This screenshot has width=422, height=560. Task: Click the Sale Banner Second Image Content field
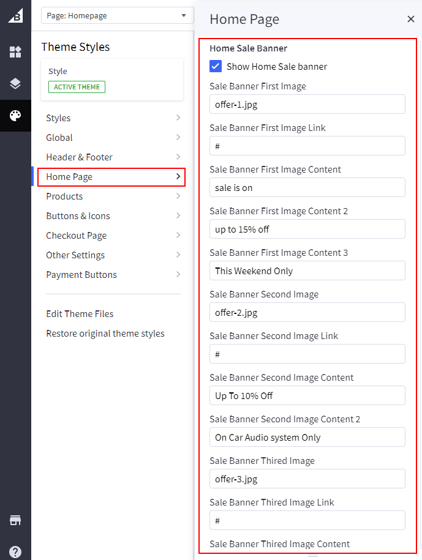307,395
